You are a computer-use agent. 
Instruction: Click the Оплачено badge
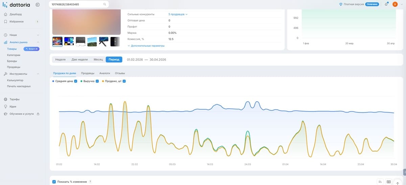coord(371,4)
